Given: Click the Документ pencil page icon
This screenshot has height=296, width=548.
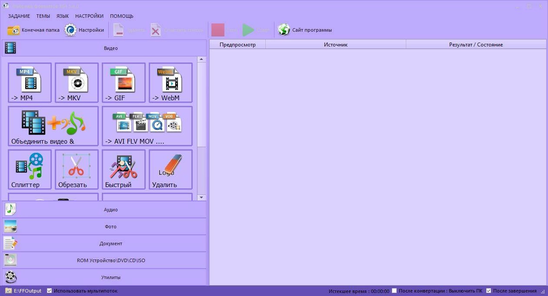Looking at the screenshot, I should [x=10, y=243].
